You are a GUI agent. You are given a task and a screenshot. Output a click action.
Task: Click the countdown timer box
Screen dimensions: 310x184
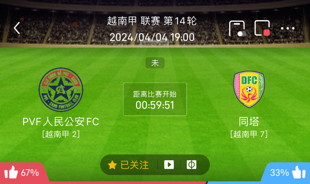155,99
